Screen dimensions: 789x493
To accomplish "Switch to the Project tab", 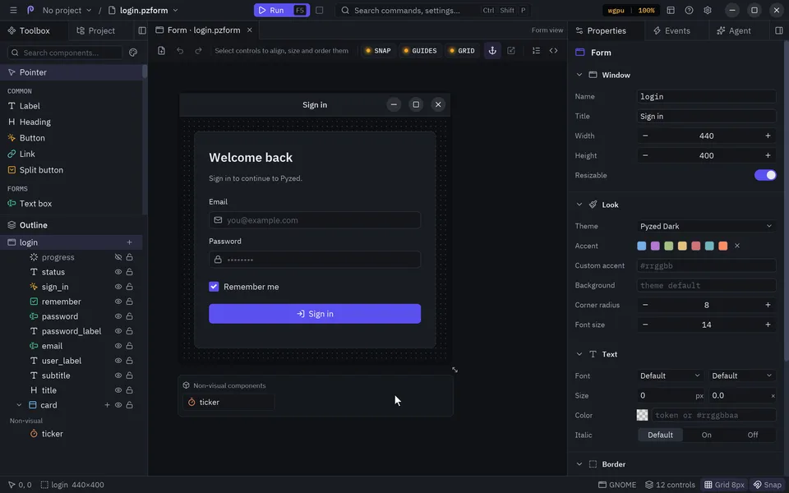I will click(x=95, y=30).
